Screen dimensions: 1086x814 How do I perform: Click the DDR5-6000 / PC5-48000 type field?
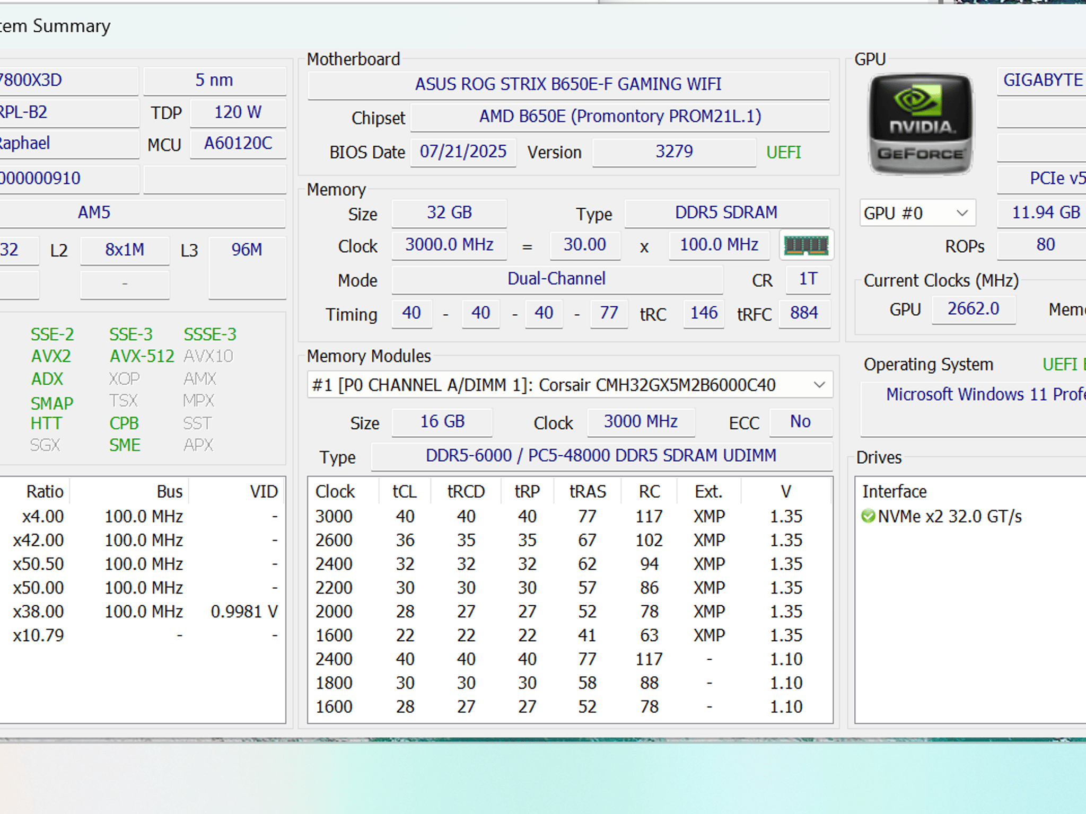(601, 456)
